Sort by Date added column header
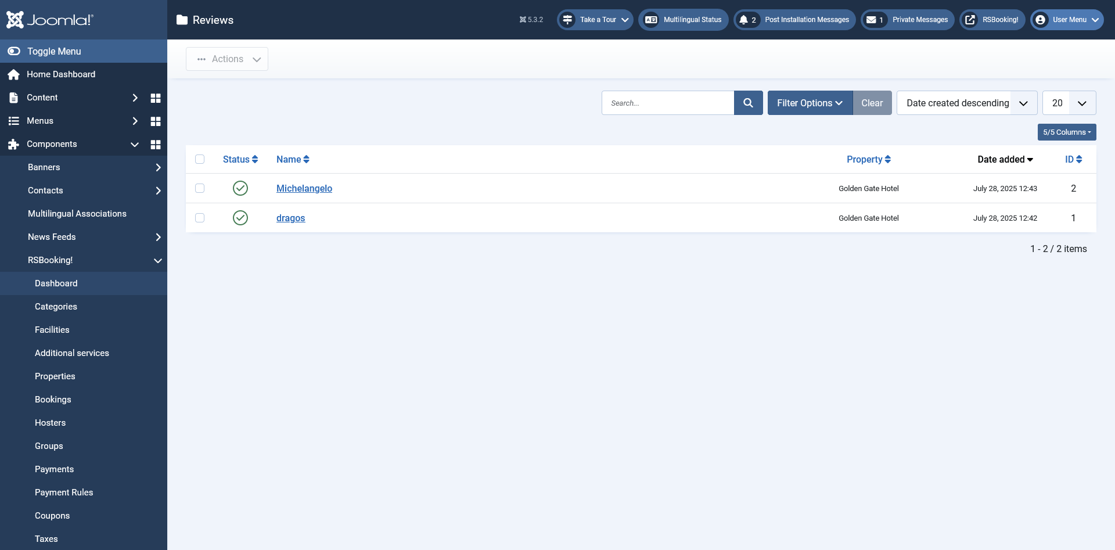 click(1005, 159)
